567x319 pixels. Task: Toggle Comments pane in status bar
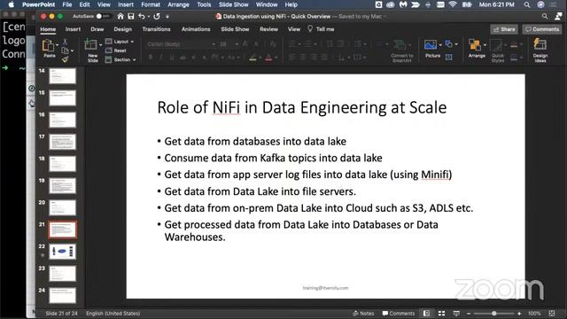point(399,313)
